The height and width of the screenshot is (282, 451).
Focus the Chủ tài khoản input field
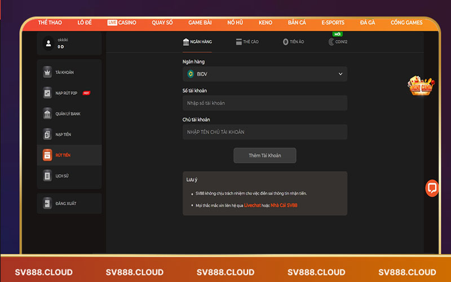(x=264, y=132)
